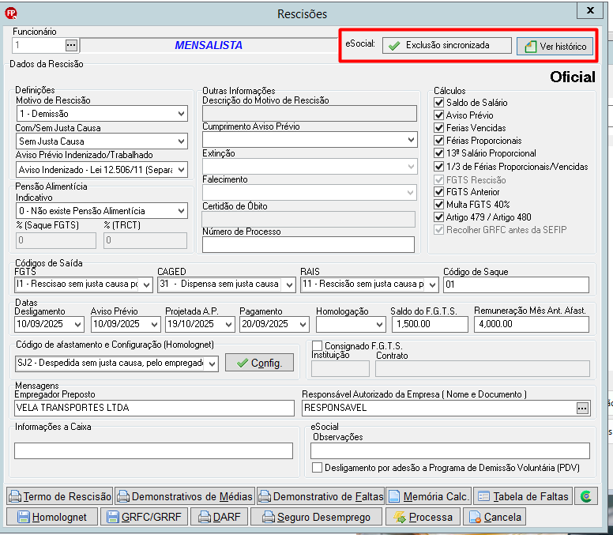613x535 pixels.
Task: Click the Funcionário lookup ellipsis button
Action: [x=71, y=45]
